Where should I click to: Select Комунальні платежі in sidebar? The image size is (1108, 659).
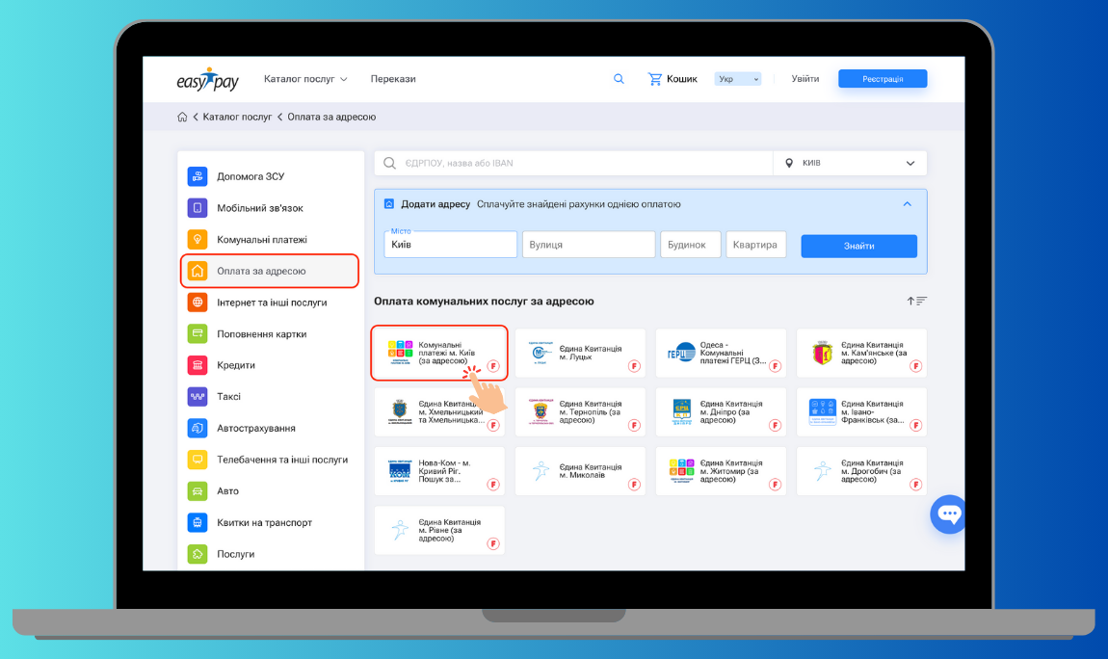click(261, 240)
